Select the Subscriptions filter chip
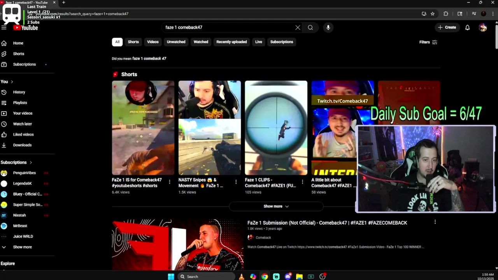The height and width of the screenshot is (280, 498). [x=282, y=42]
